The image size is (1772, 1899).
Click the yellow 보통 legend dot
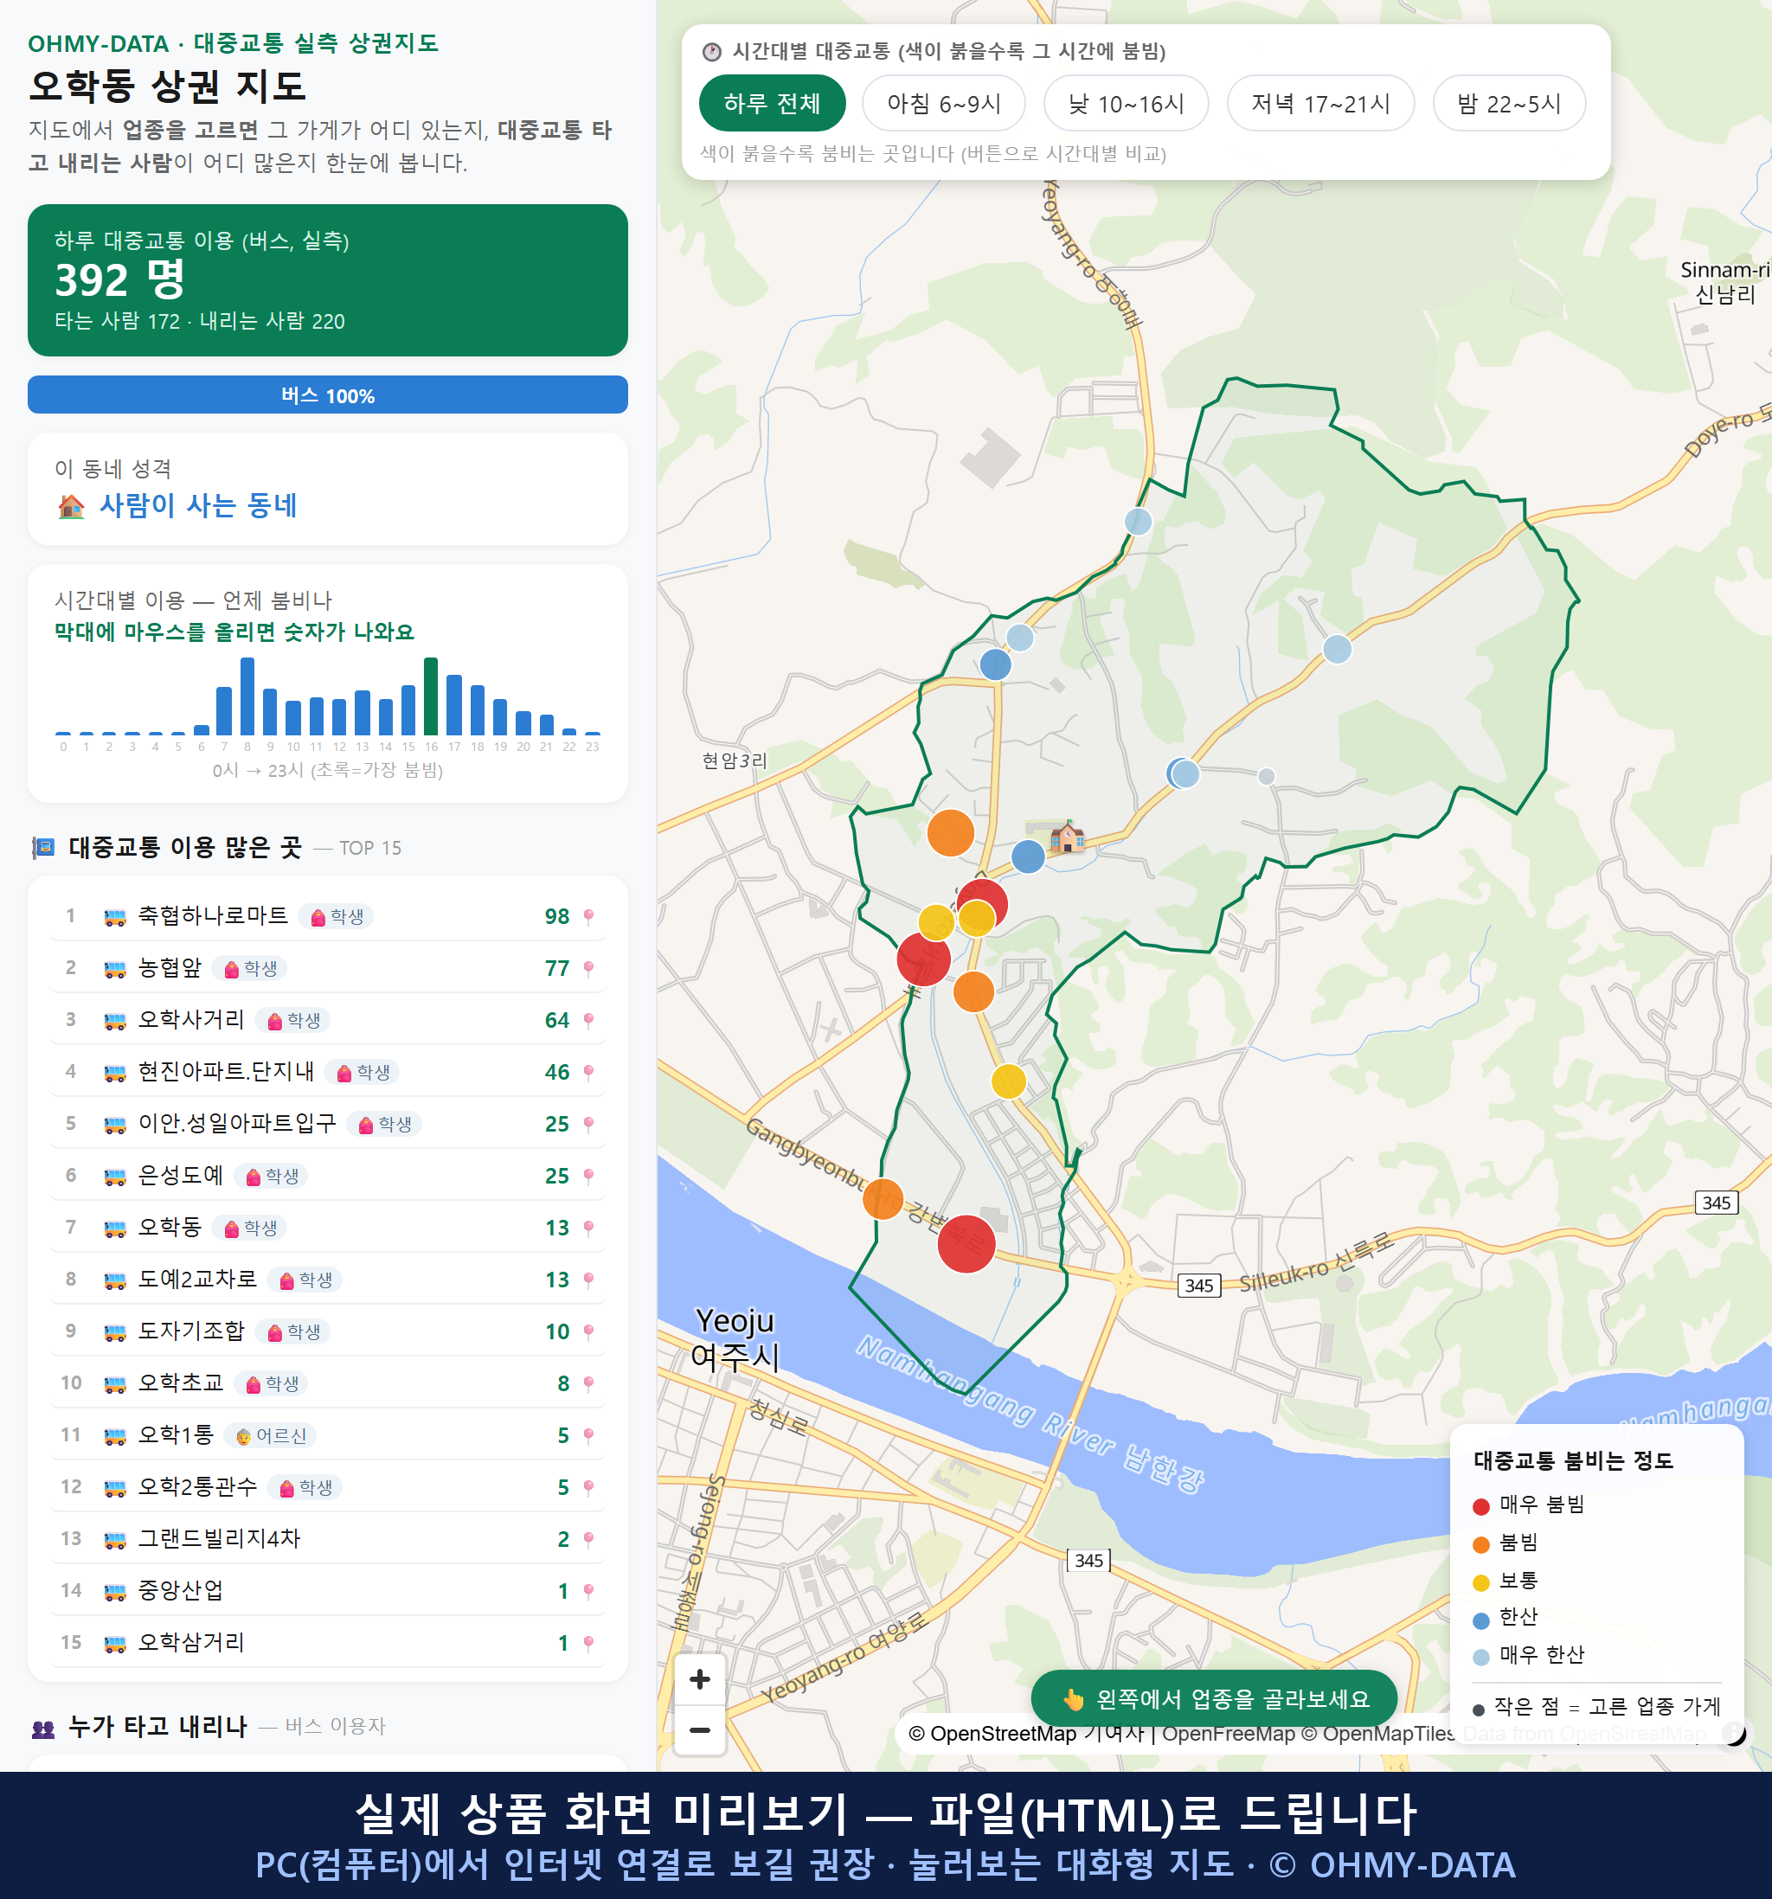[1480, 1581]
